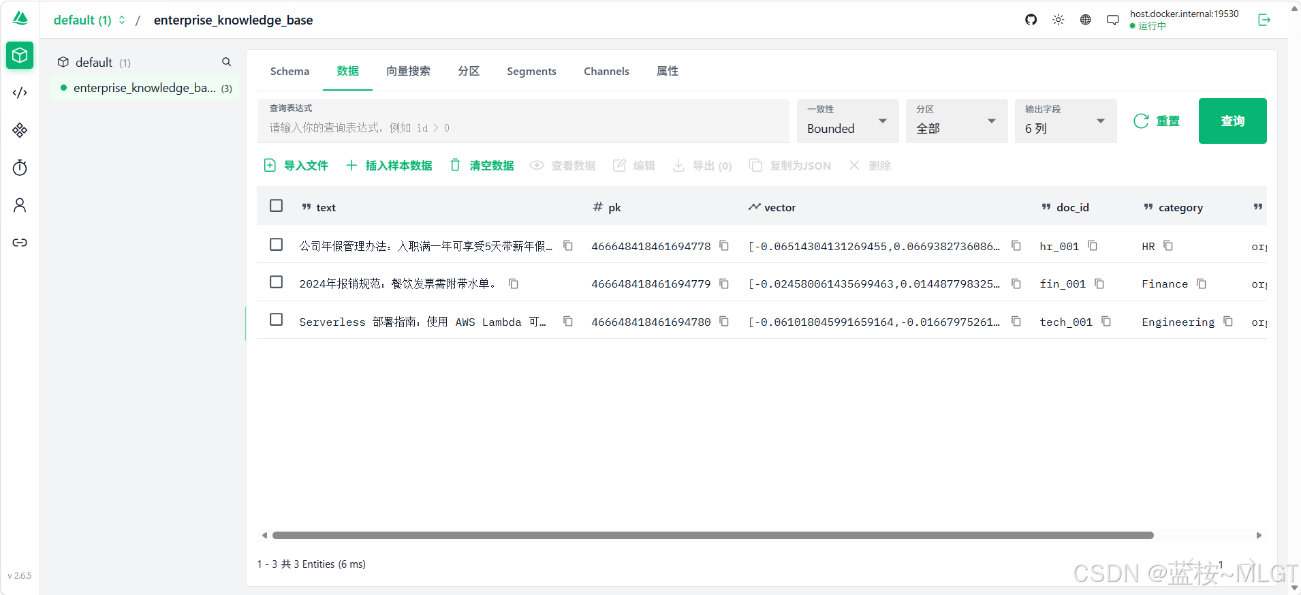Open the connection link sidebar icon
This screenshot has height=595, width=1301.
20,243
